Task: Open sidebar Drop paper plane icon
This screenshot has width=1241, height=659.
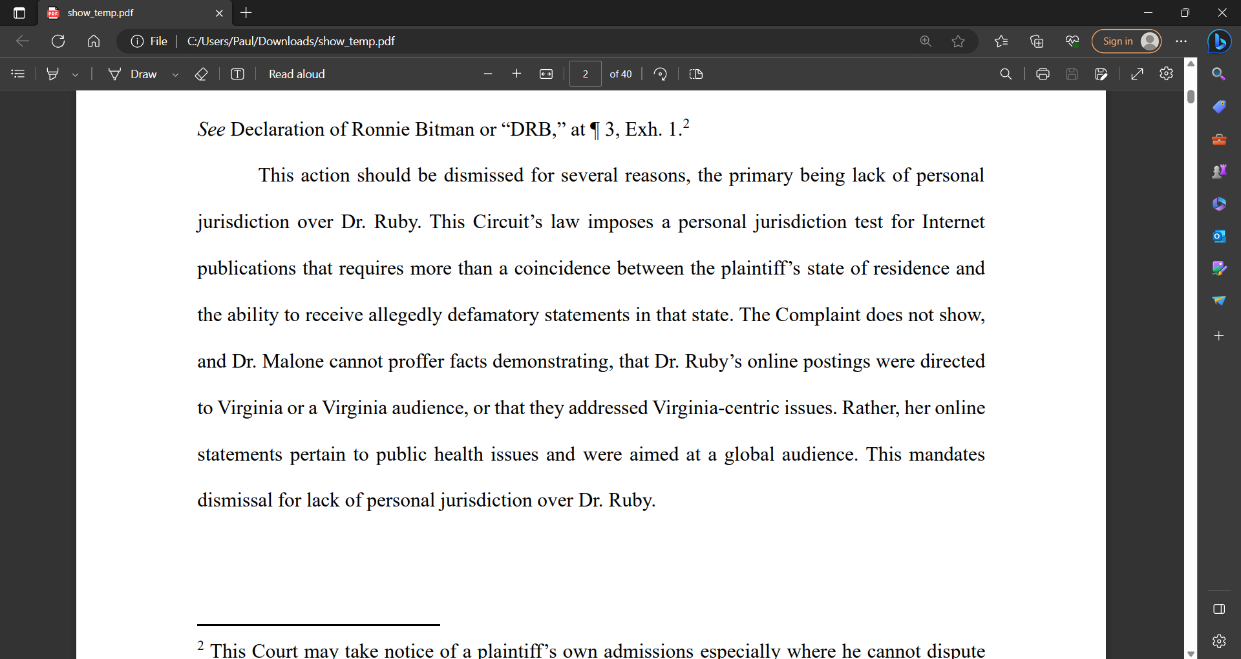Action: pos(1219,300)
